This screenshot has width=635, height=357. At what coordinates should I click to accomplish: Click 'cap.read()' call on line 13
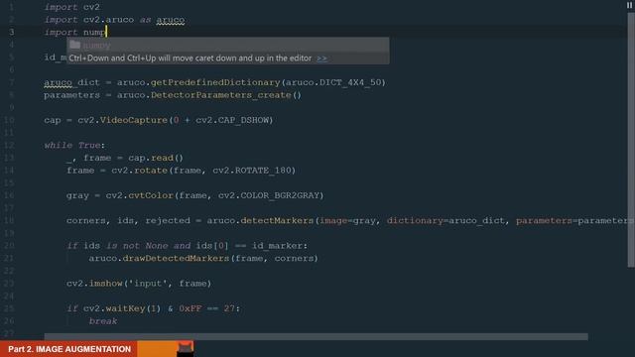coord(156,158)
